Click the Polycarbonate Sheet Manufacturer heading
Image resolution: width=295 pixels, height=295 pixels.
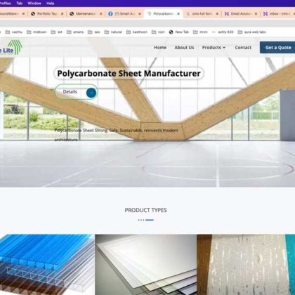point(129,74)
